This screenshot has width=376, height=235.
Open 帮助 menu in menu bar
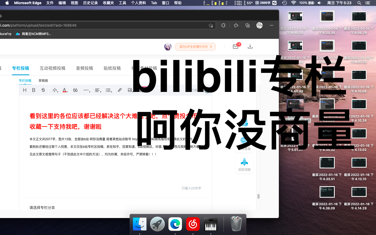[x=178, y=3]
